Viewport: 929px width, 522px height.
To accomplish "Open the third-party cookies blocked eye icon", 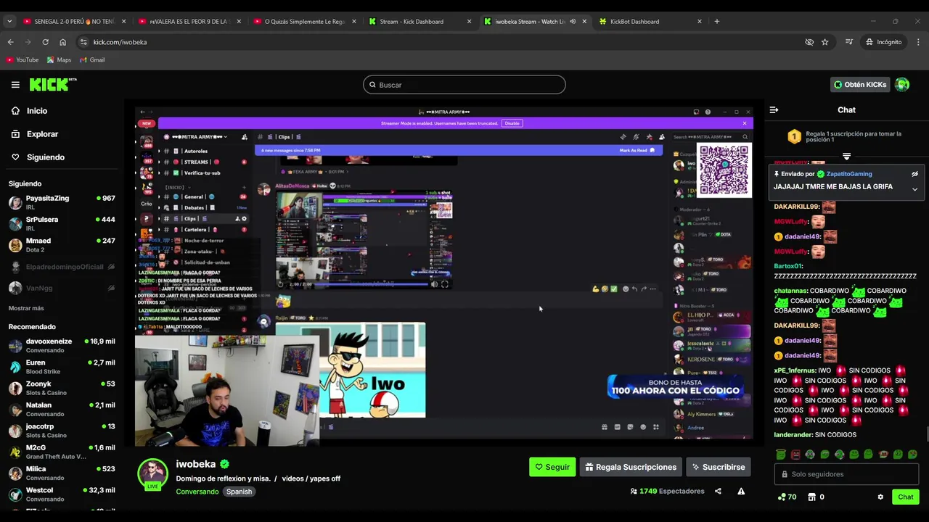I will click(x=809, y=42).
